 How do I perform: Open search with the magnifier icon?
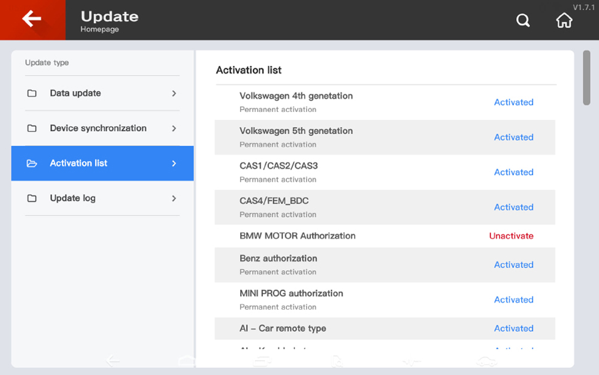click(x=522, y=20)
